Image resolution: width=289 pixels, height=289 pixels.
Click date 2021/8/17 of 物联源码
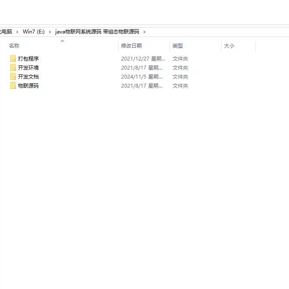pos(142,86)
